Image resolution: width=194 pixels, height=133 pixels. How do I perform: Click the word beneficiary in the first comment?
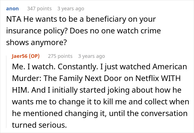[x=106, y=19]
